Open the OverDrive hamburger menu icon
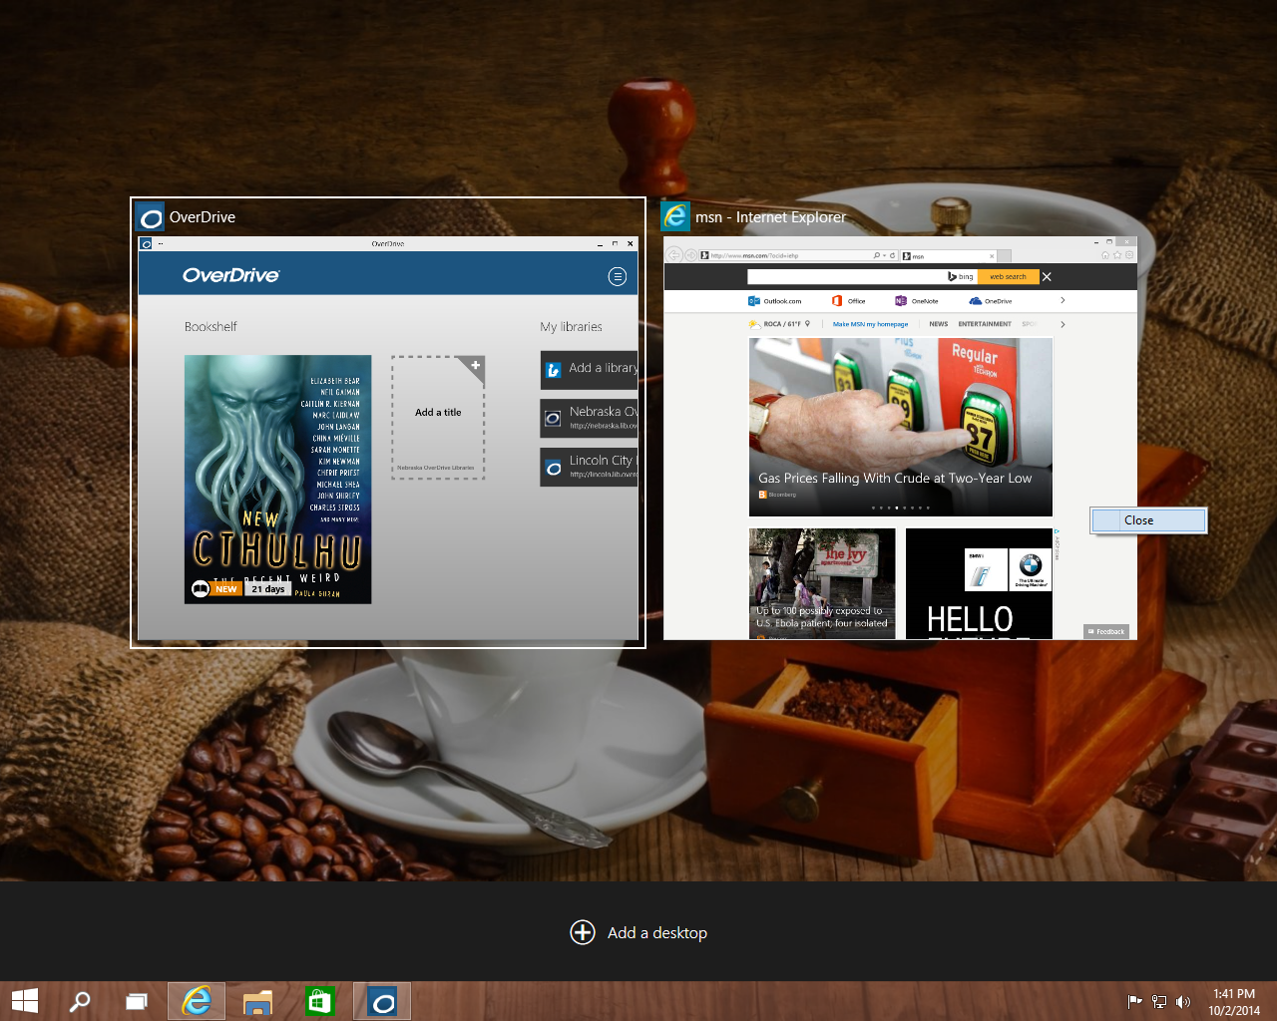The height and width of the screenshot is (1021, 1277). point(618,276)
